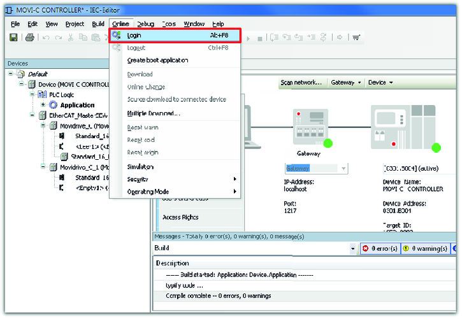Viewport: 462px width, 319px height.
Task: Select Login from the Online menu
Action: pos(134,36)
